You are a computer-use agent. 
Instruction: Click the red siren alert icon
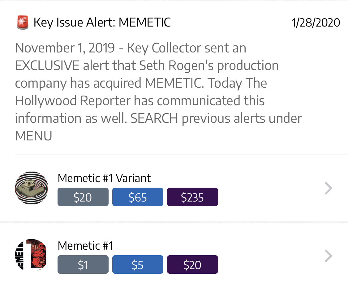pos(22,23)
